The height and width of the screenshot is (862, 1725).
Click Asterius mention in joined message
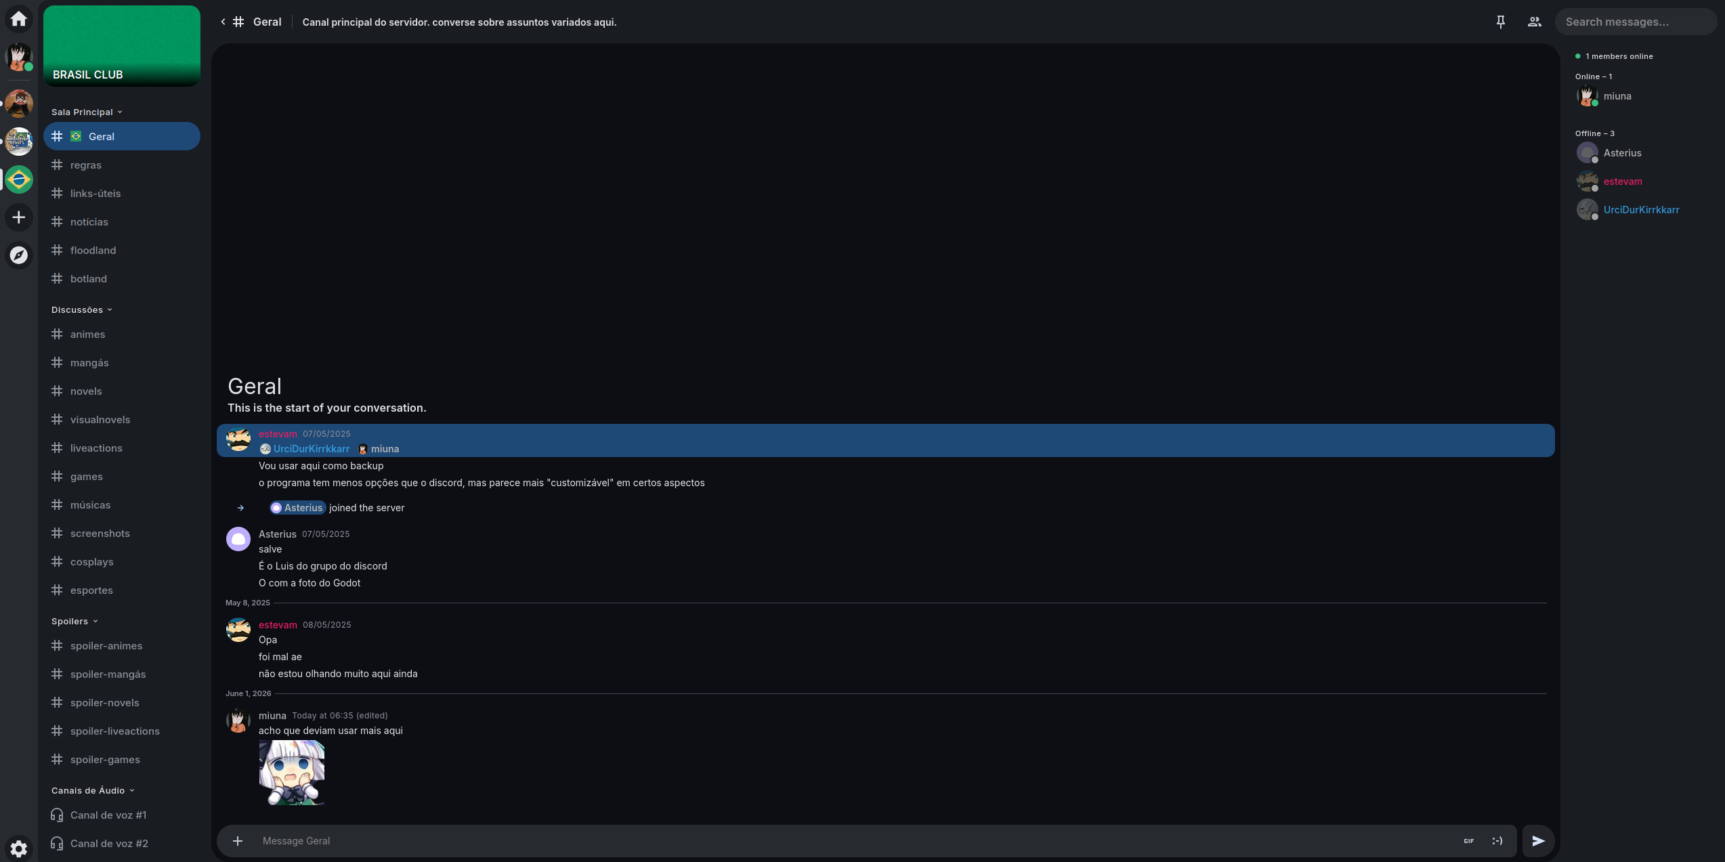(297, 508)
